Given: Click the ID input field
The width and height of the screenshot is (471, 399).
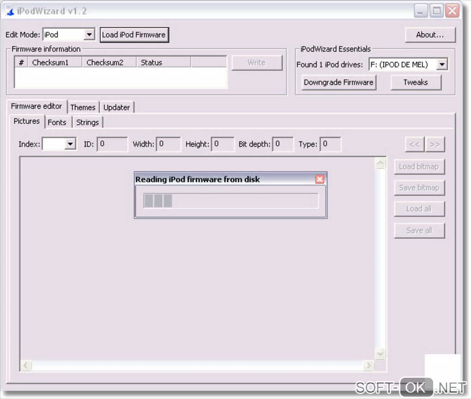Looking at the screenshot, I should click(x=112, y=144).
